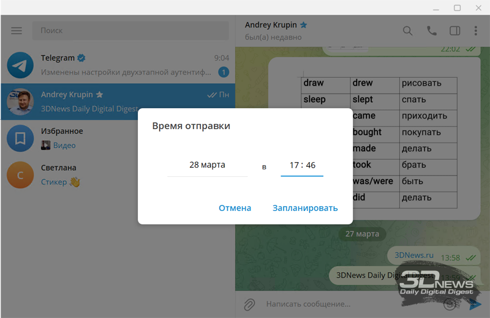Open the Telegram channel avatar
The image size is (490, 318).
(x=20, y=65)
